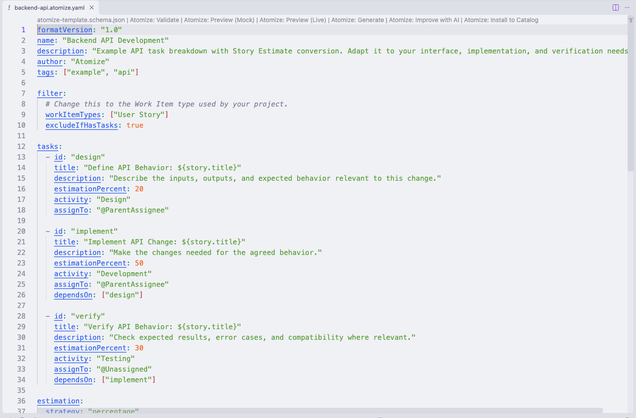The image size is (636, 418).
Task: Run Atomize: Improve with AI code lens
Action: (x=424, y=20)
